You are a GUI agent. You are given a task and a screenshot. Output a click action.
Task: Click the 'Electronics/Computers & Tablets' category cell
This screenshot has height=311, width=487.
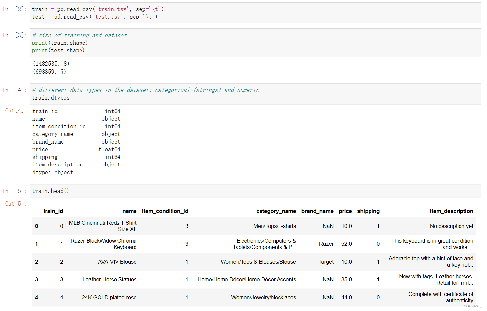(264, 244)
